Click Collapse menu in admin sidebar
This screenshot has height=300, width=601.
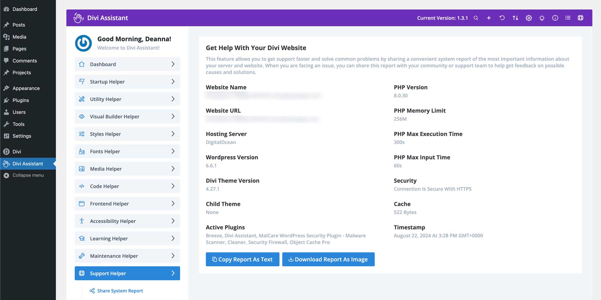pyautogui.click(x=28, y=175)
